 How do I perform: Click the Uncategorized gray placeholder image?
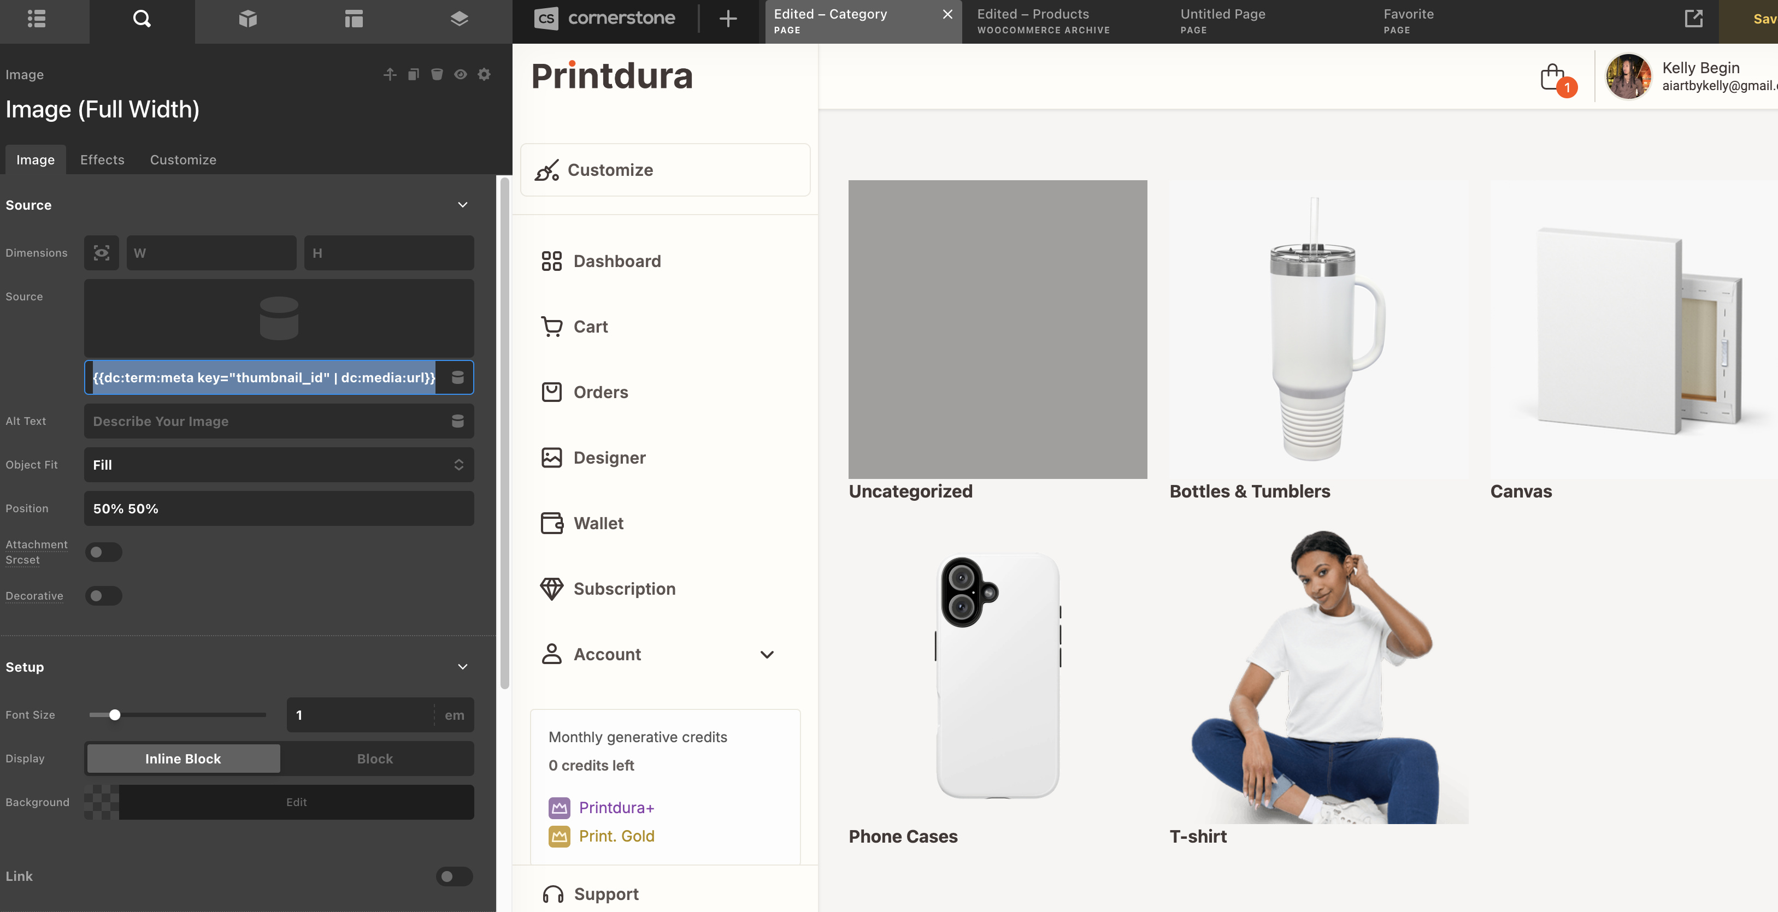[x=997, y=329]
